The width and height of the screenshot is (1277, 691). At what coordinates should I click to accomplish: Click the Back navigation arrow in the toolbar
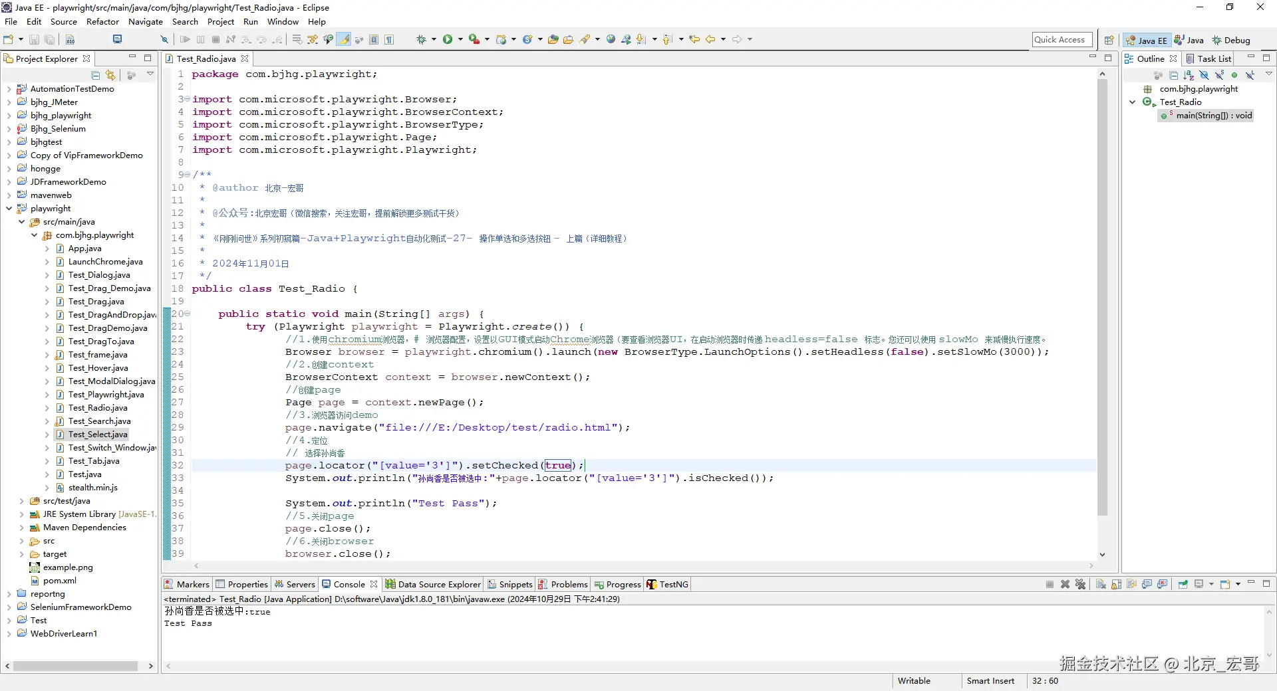(710, 40)
